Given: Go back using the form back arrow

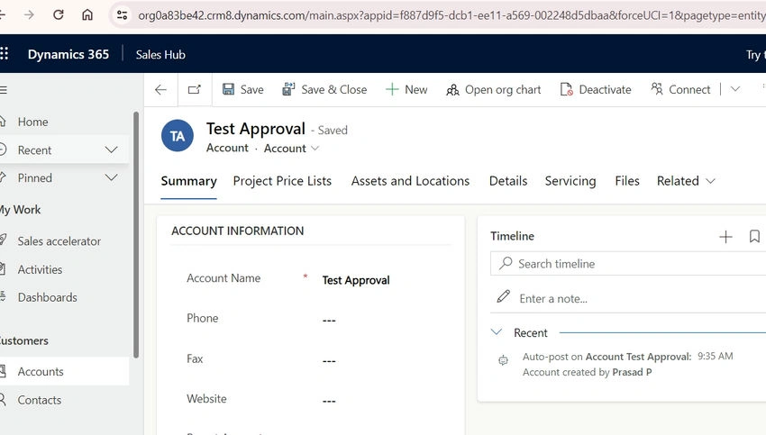Looking at the screenshot, I should coord(160,89).
